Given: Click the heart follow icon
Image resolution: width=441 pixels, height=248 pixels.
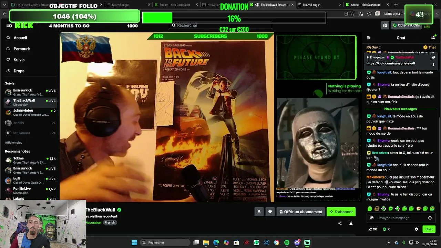Looking at the screenshot, I should pyautogui.click(x=270, y=212).
